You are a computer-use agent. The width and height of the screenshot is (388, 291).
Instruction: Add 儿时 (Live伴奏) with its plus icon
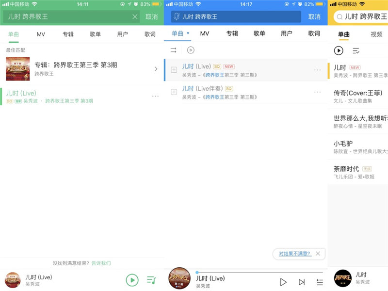tap(174, 92)
